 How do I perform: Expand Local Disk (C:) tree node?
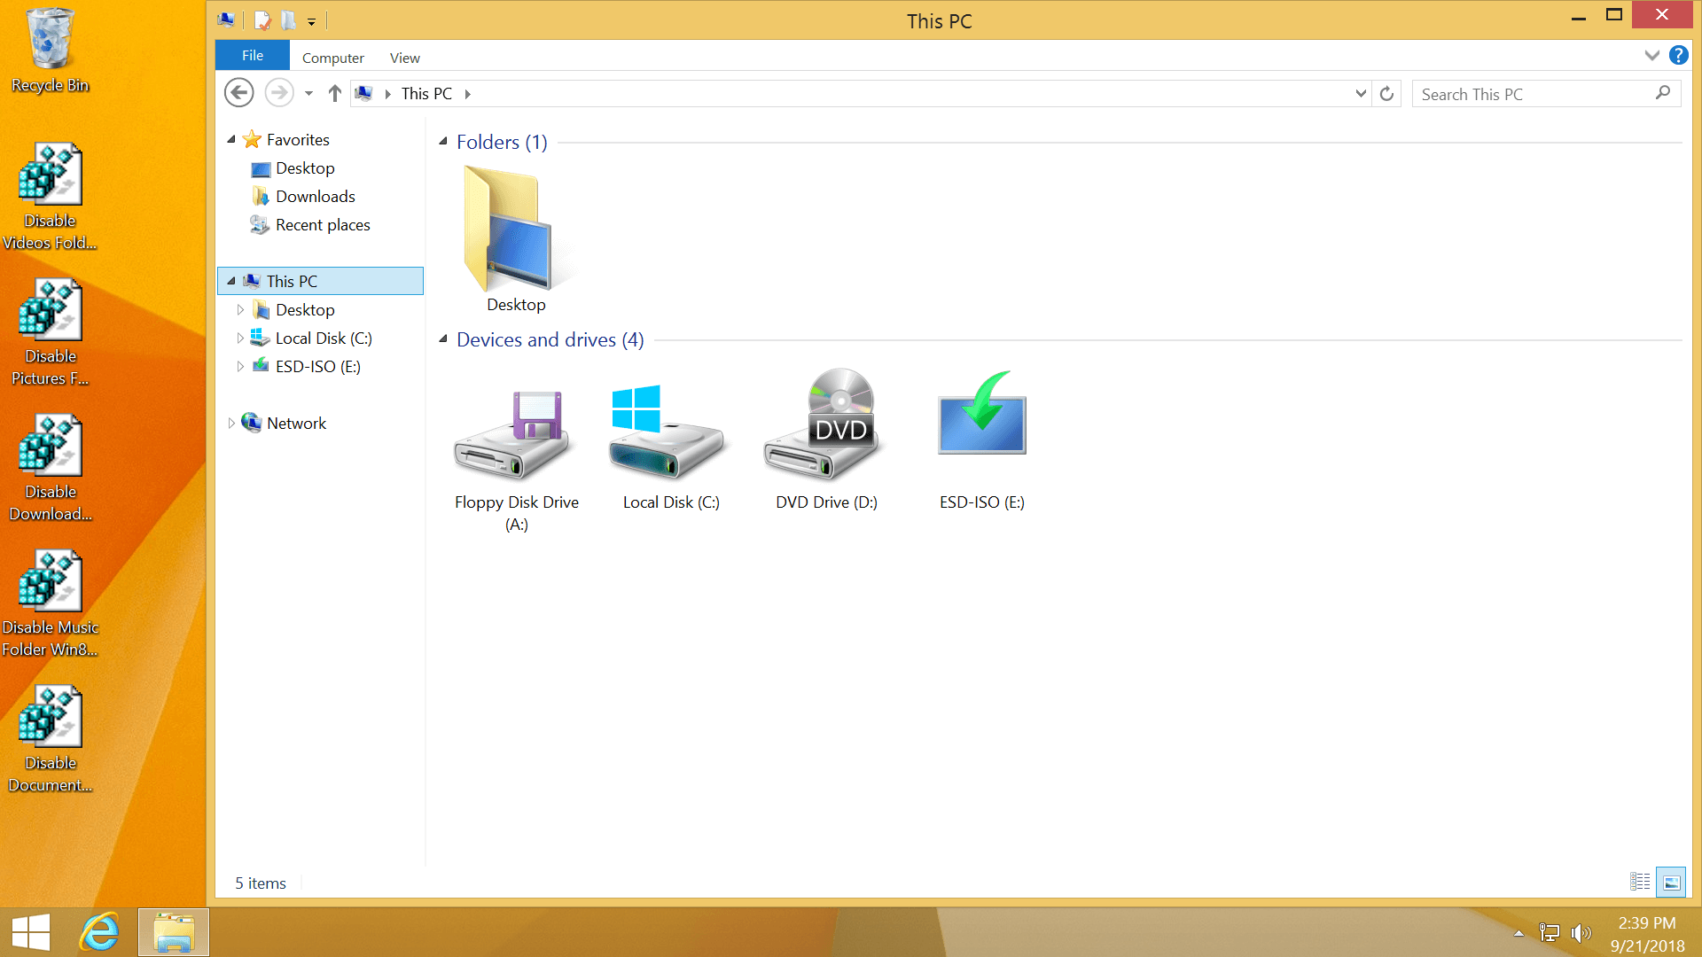(x=240, y=338)
